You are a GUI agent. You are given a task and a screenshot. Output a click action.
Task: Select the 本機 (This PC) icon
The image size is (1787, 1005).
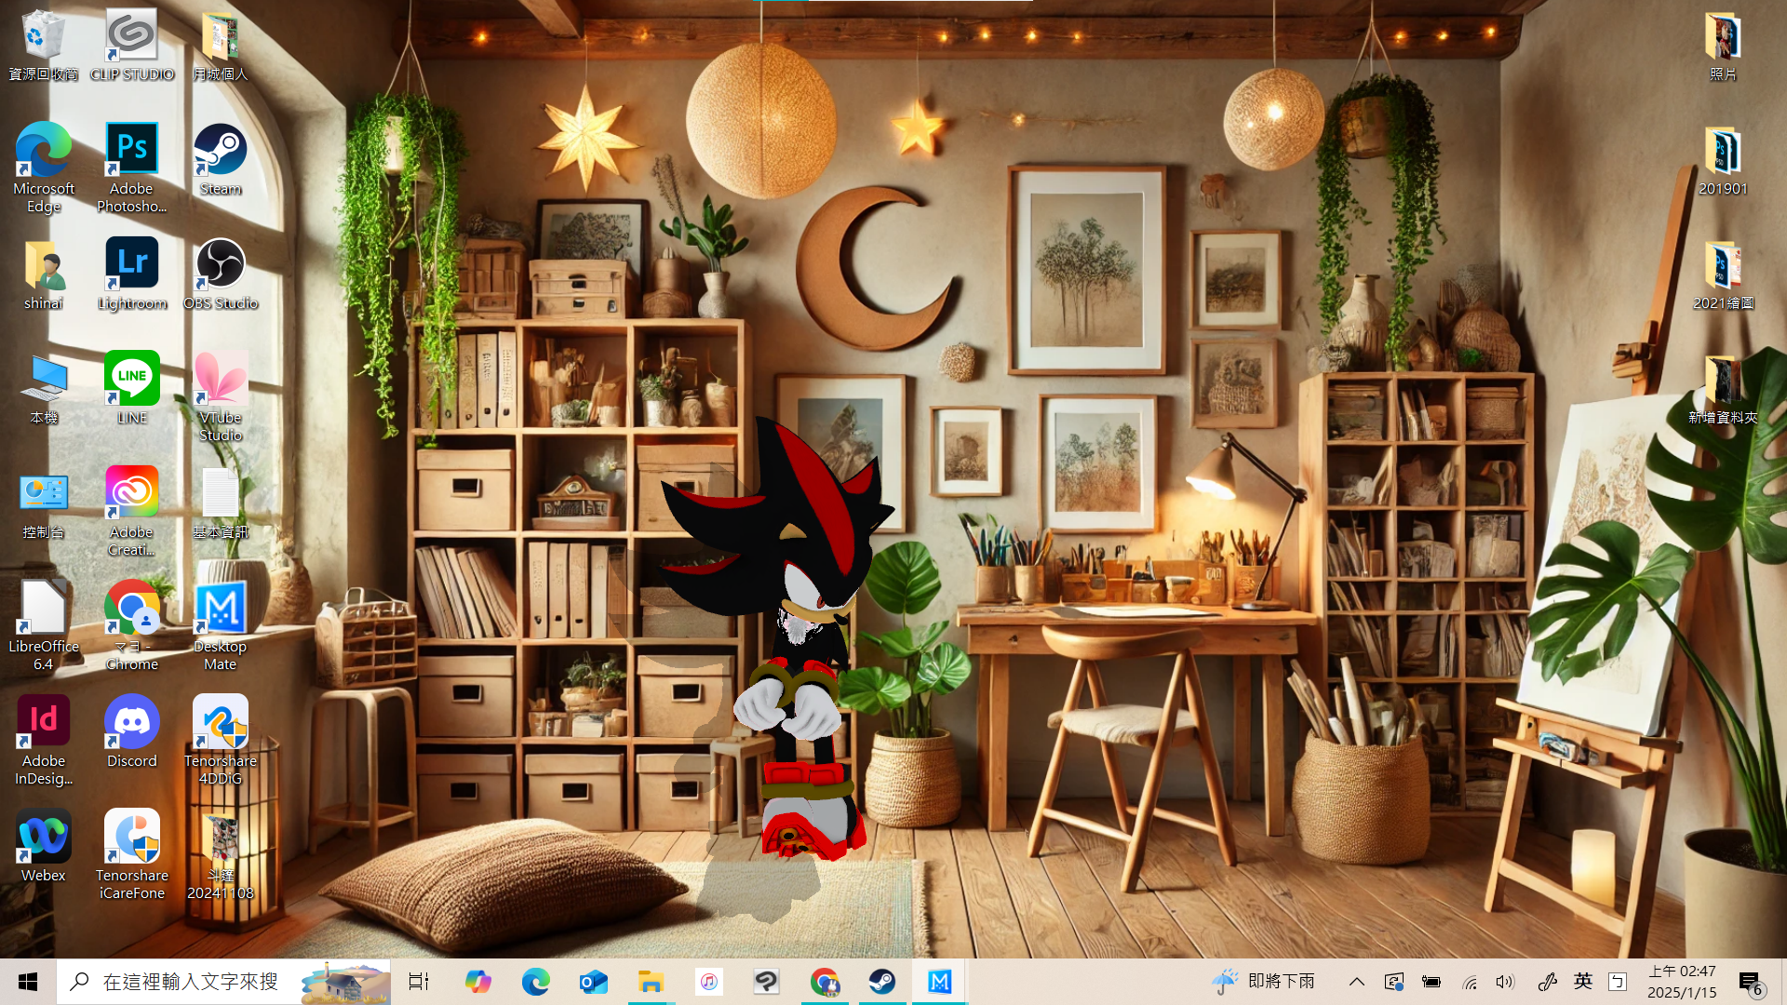(43, 389)
